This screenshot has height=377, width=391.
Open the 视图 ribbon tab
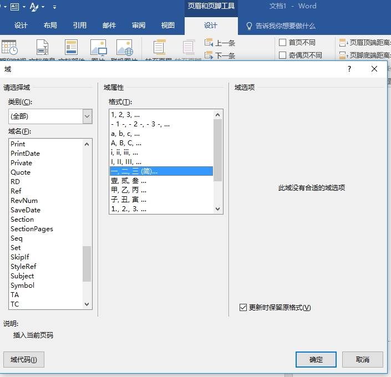tap(168, 26)
